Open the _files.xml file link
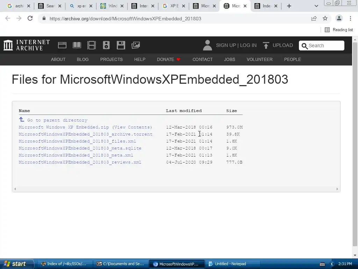The width and height of the screenshot is (358, 269). coord(77,141)
